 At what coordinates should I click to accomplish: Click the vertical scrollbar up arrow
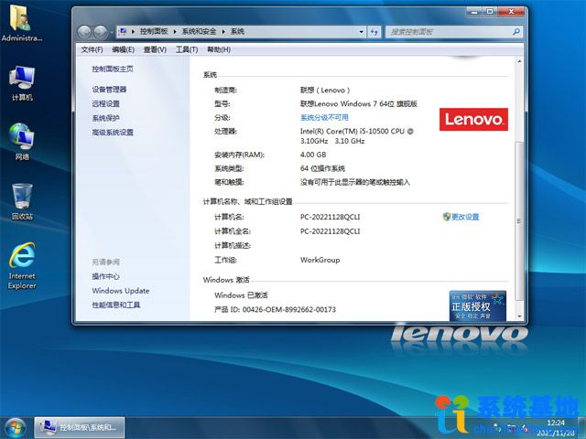519,61
